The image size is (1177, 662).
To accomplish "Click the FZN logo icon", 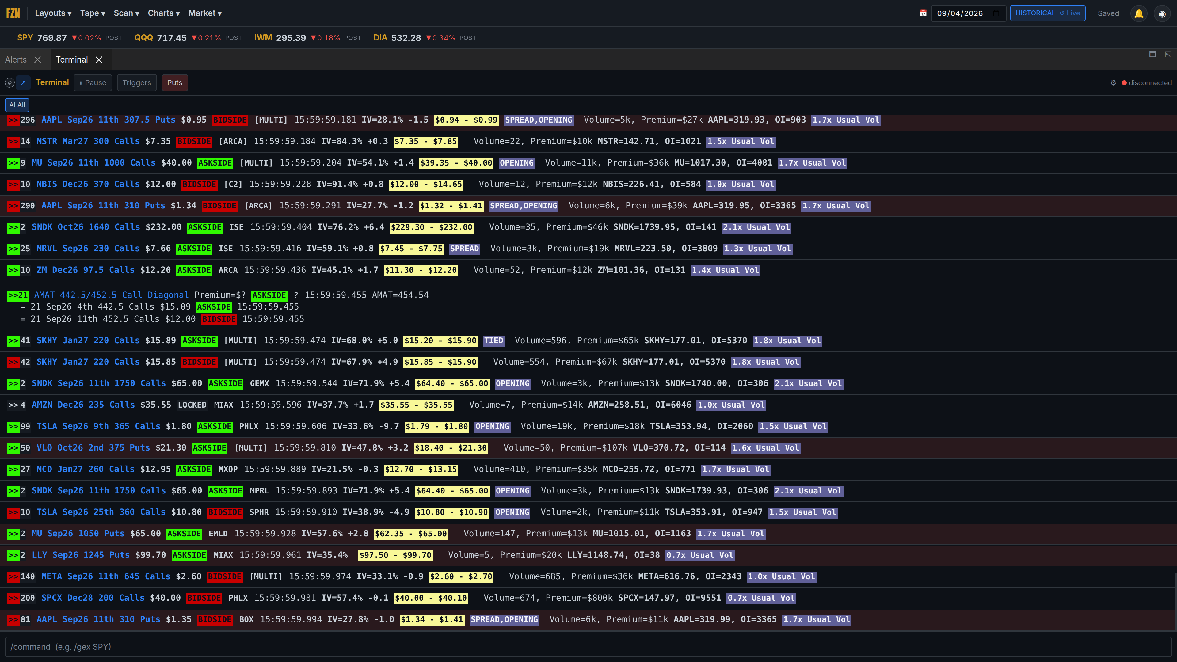I will click(x=13, y=13).
